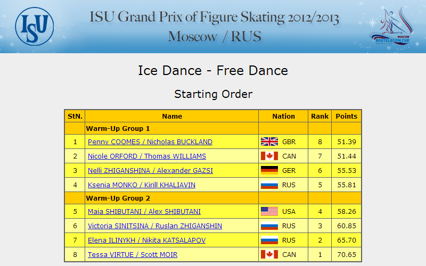Click the Canada flag in Virtue / Moir row
This screenshot has width=426, height=266.
pyautogui.click(x=269, y=255)
